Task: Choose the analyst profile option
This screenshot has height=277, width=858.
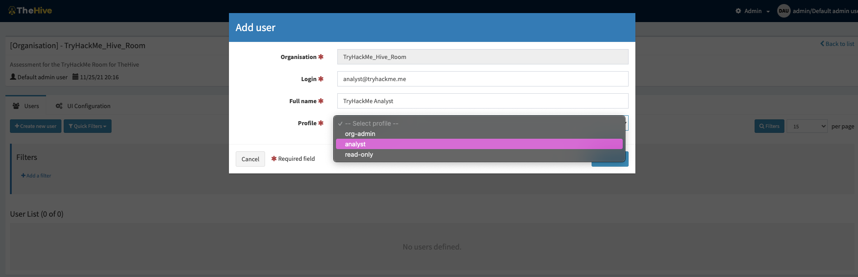Action: point(355,144)
